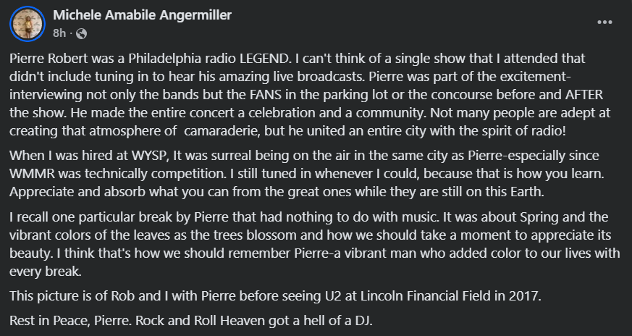
Task: Click the word LEGEND in the post
Action: point(264,59)
